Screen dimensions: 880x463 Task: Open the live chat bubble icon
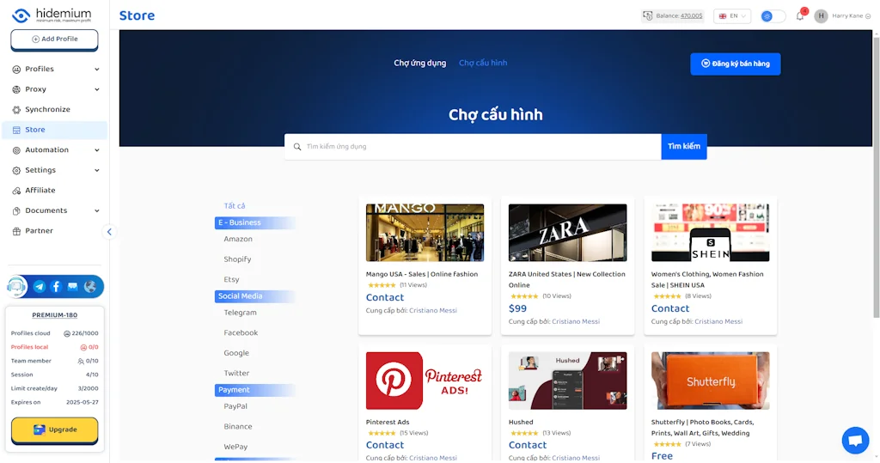(x=855, y=440)
